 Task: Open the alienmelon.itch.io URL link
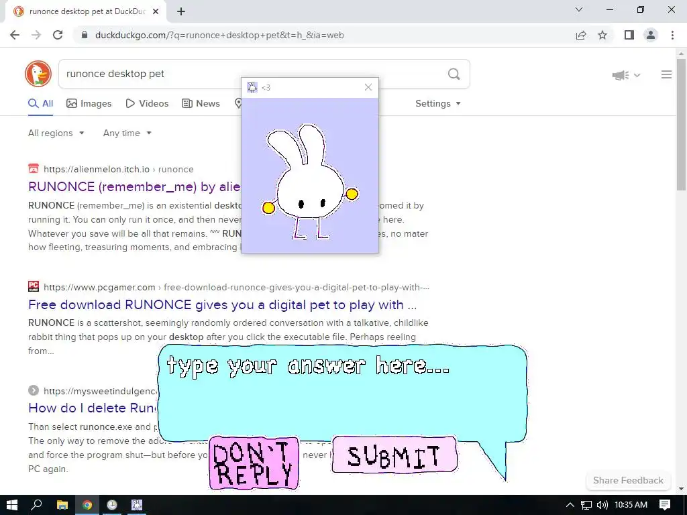(118, 170)
